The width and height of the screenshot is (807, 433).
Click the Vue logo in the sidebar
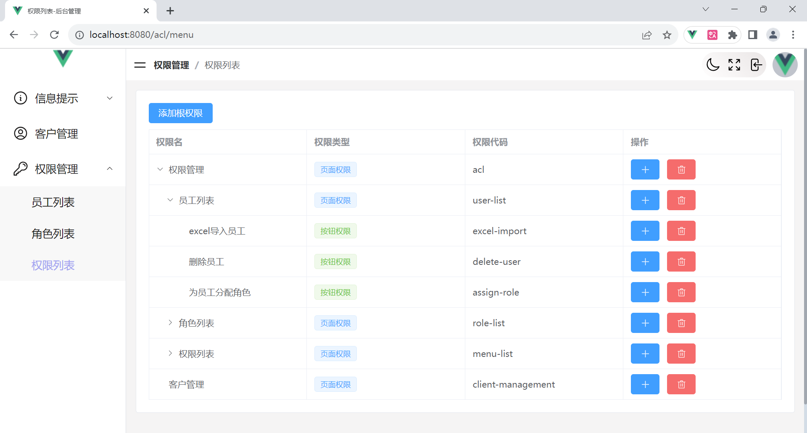[63, 58]
